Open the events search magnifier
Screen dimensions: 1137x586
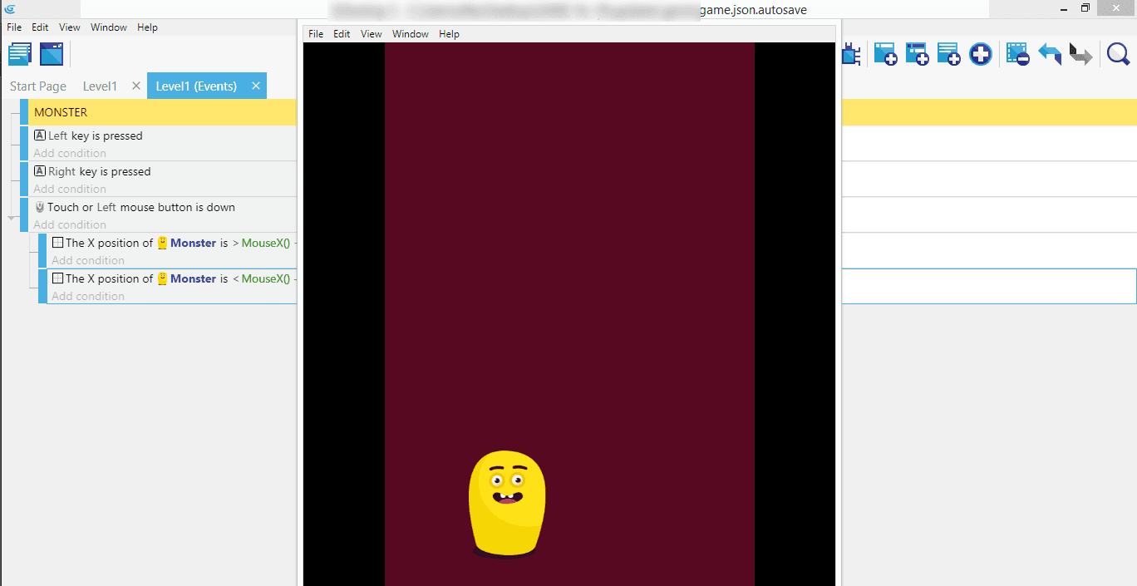click(x=1119, y=55)
